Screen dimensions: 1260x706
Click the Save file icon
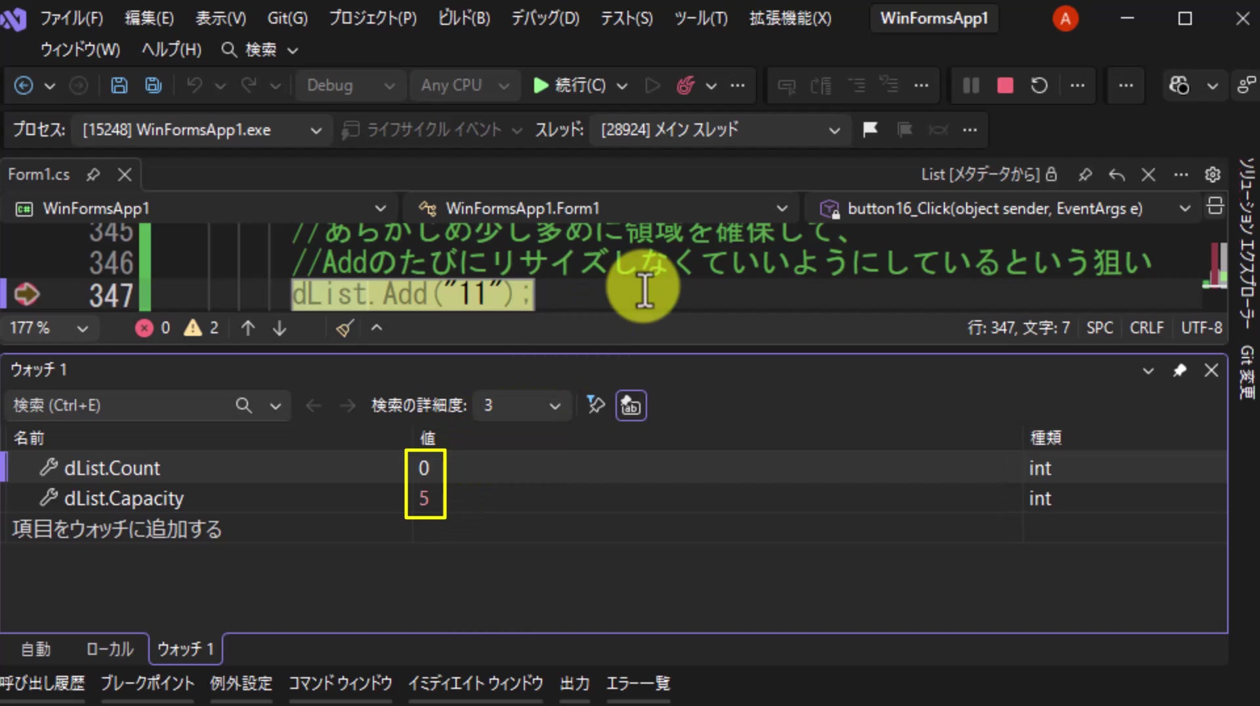[x=119, y=85]
